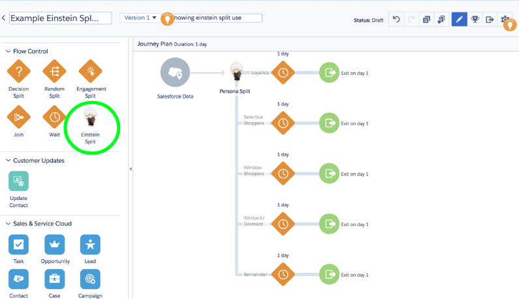
Task: Select the Update Contact activity icon
Action: coord(18,181)
